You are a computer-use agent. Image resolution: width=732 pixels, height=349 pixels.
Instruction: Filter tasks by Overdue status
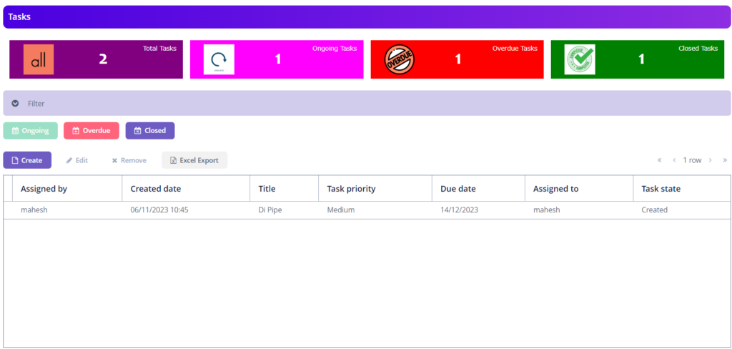(91, 131)
